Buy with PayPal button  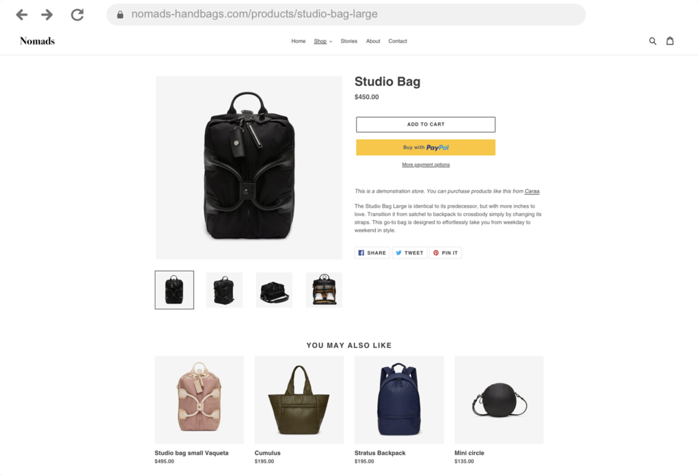[425, 147]
